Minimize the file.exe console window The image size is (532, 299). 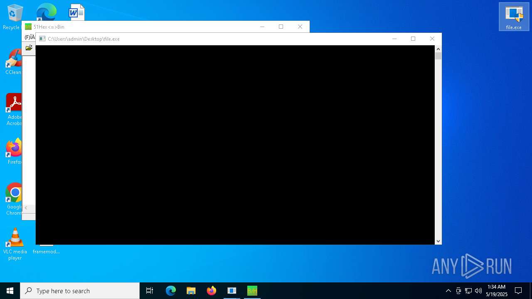click(x=394, y=39)
